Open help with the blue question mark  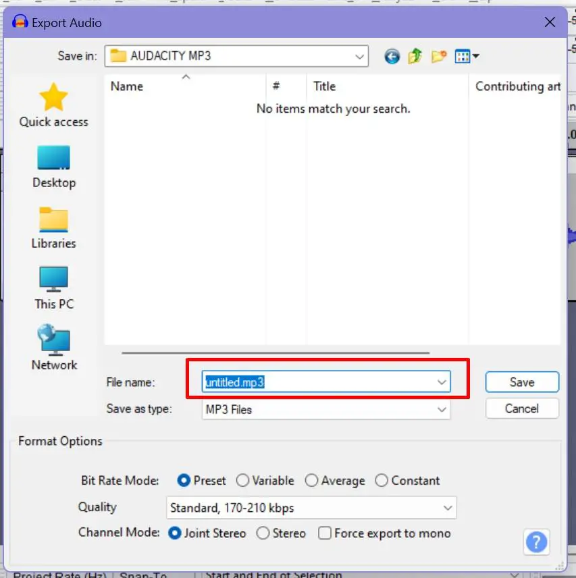(536, 542)
